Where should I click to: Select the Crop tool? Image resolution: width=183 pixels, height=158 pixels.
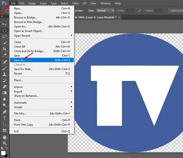tap(5, 49)
